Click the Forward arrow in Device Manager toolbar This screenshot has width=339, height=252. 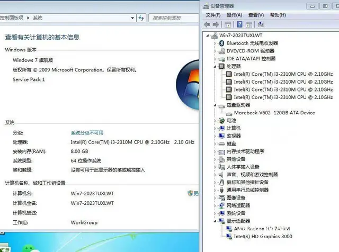click(x=216, y=24)
